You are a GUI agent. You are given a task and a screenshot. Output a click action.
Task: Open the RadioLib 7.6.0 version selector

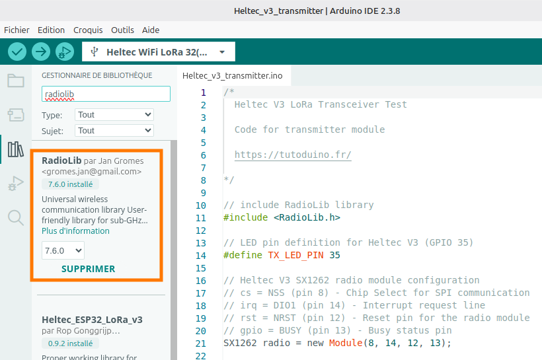[x=63, y=250]
